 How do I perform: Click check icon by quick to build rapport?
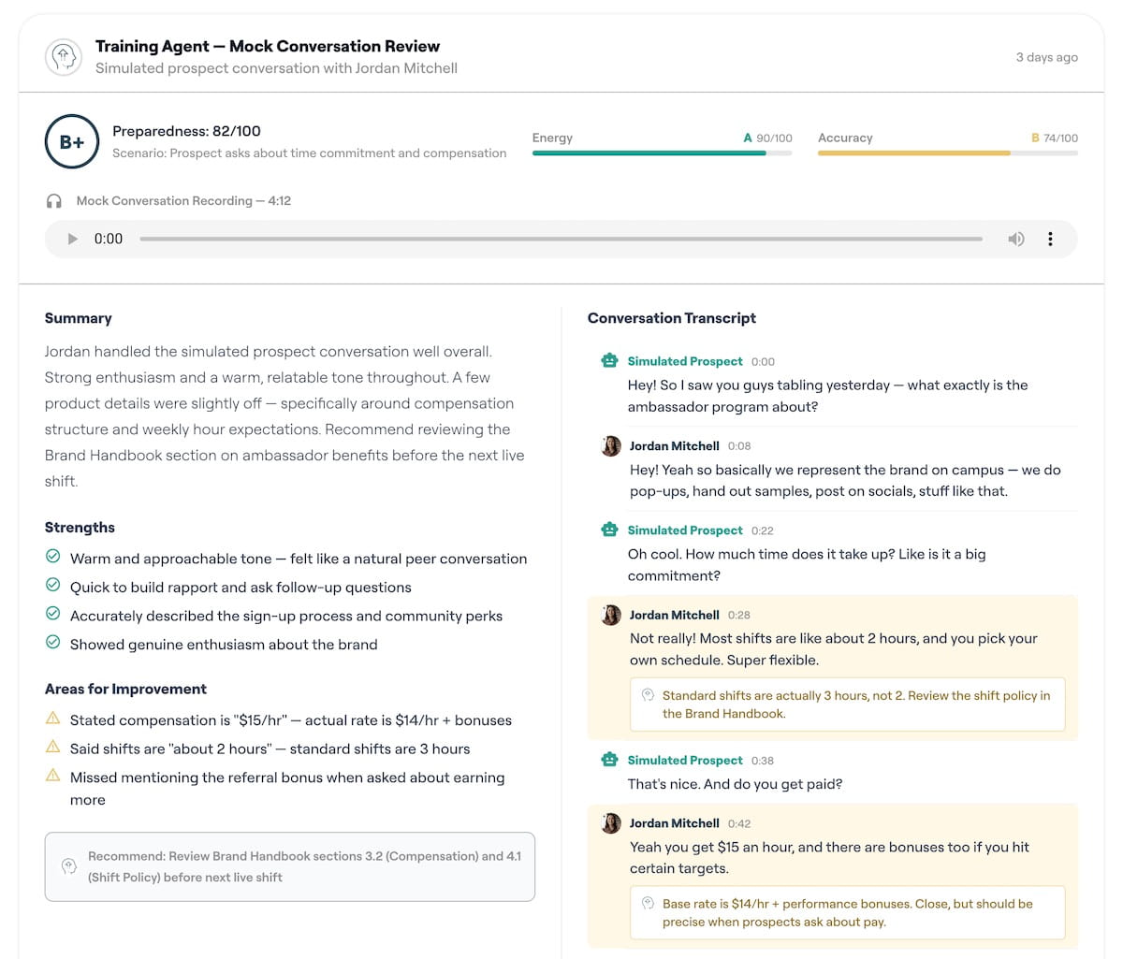coord(53,586)
